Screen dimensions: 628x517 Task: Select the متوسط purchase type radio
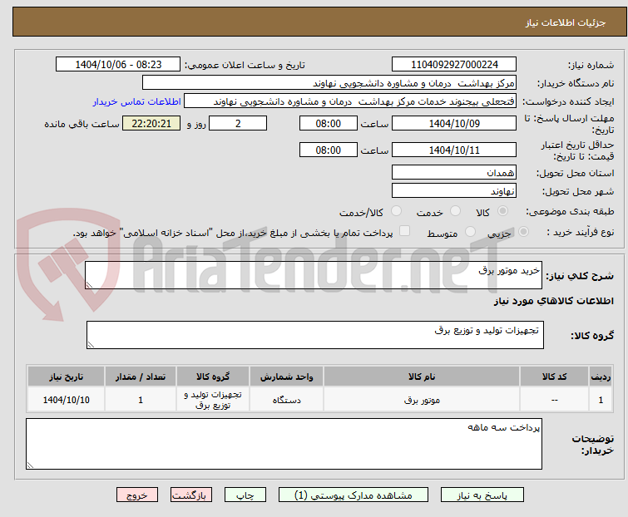(470, 232)
